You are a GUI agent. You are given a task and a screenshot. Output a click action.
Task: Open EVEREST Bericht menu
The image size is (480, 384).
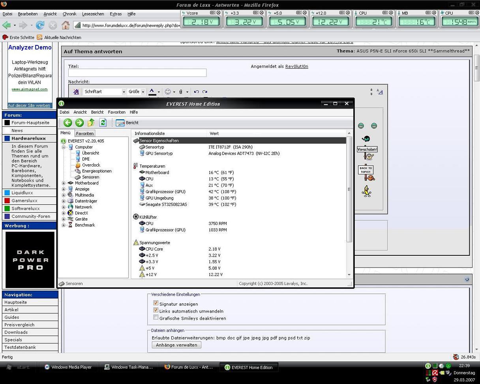(x=97, y=112)
